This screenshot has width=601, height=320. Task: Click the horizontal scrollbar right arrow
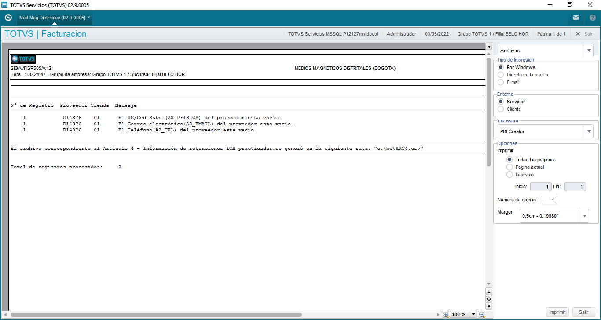[438, 314]
